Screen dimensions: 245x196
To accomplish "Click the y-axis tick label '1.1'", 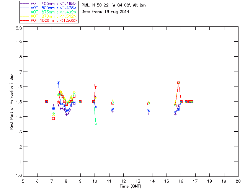I will pos(19,162).
